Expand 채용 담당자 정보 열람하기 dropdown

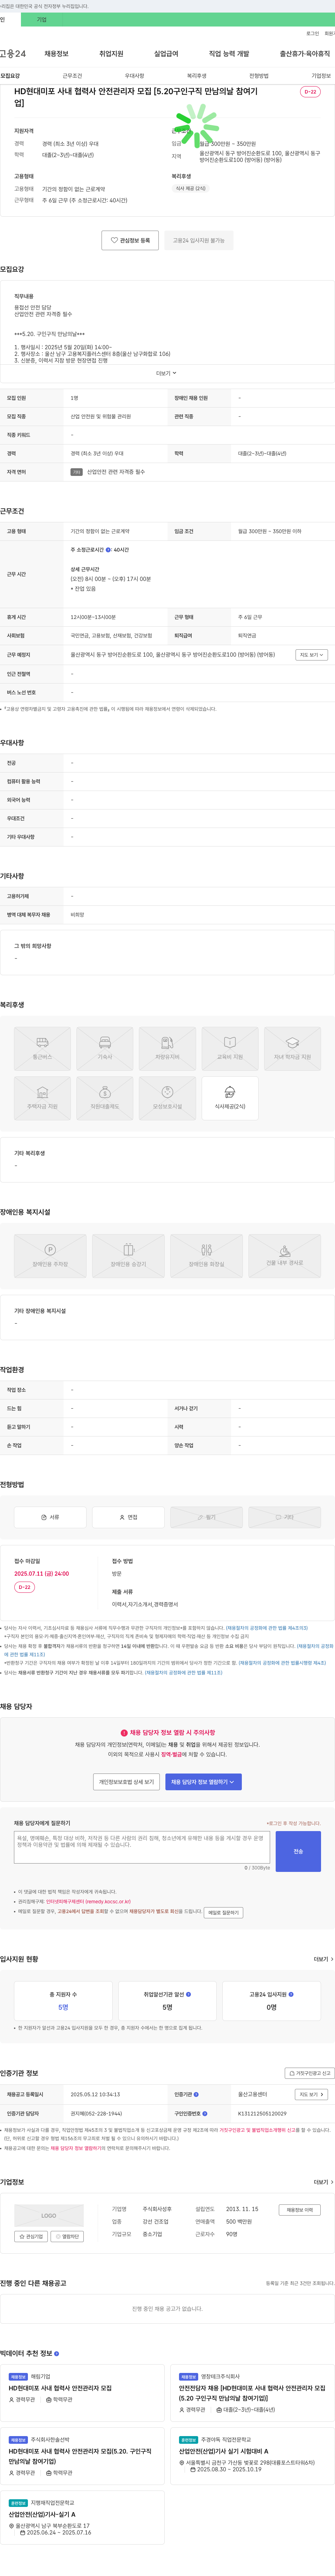tap(203, 1782)
